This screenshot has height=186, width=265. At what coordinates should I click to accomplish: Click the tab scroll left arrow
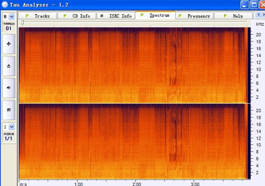point(258,15)
